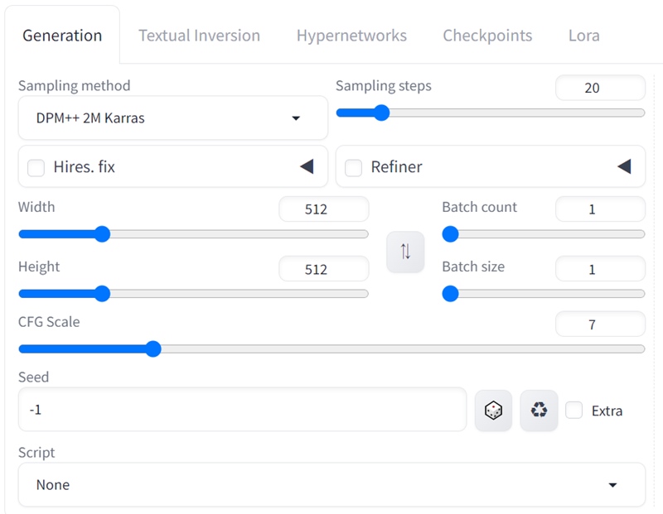Tick the Extra seed checkbox
This screenshot has width=663, height=514.
(573, 410)
